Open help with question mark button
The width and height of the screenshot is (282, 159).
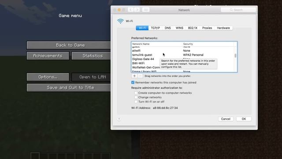pos(119,119)
